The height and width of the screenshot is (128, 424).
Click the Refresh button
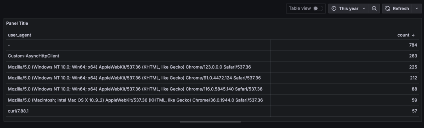397,8
